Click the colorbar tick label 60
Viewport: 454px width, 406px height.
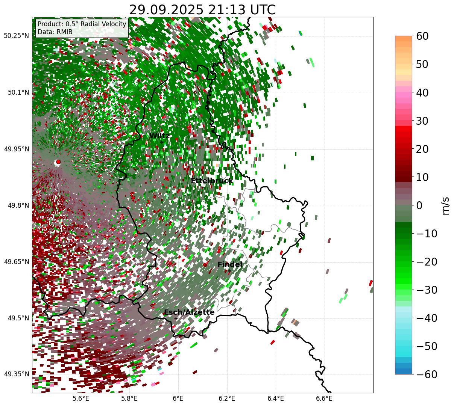pyautogui.click(x=423, y=36)
